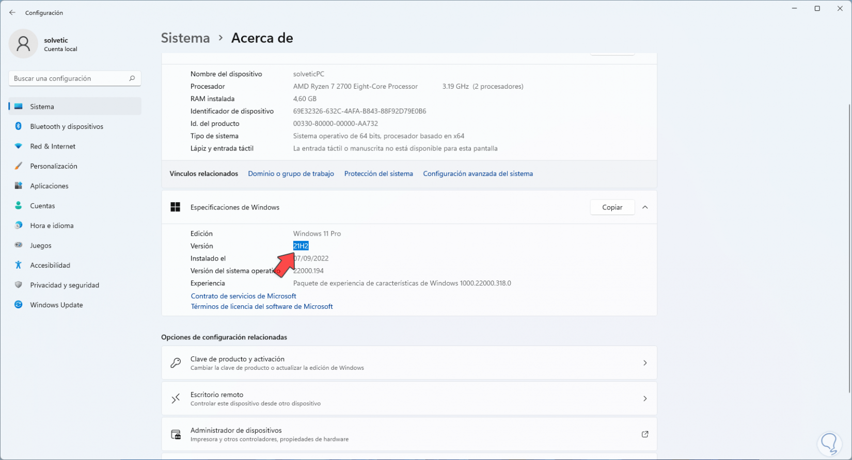Image resolution: width=852 pixels, height=460 pixels.
Task: Click the search magnifier icon
Action: 132,78
